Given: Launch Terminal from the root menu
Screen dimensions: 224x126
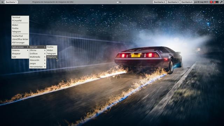Looking at the screenshot, I should click(20, 17).
